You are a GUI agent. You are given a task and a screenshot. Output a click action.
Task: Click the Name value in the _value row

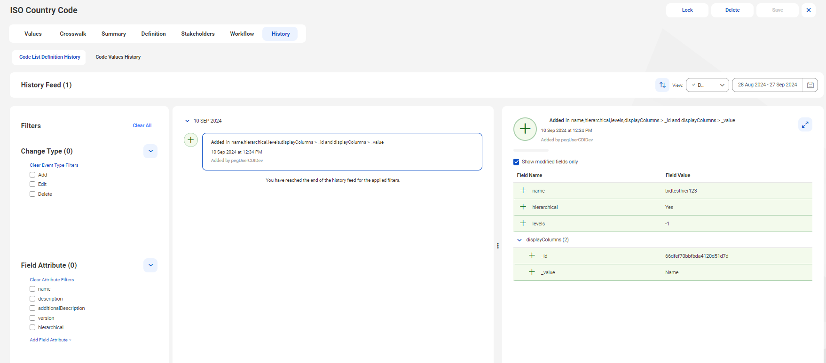[x=671, y=272]
